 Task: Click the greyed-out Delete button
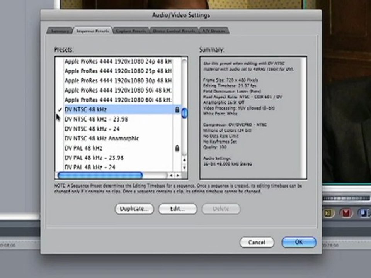point(221,209)
